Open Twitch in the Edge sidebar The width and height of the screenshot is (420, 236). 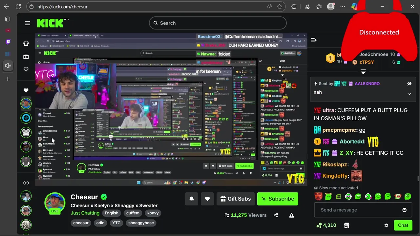point(8,42)
